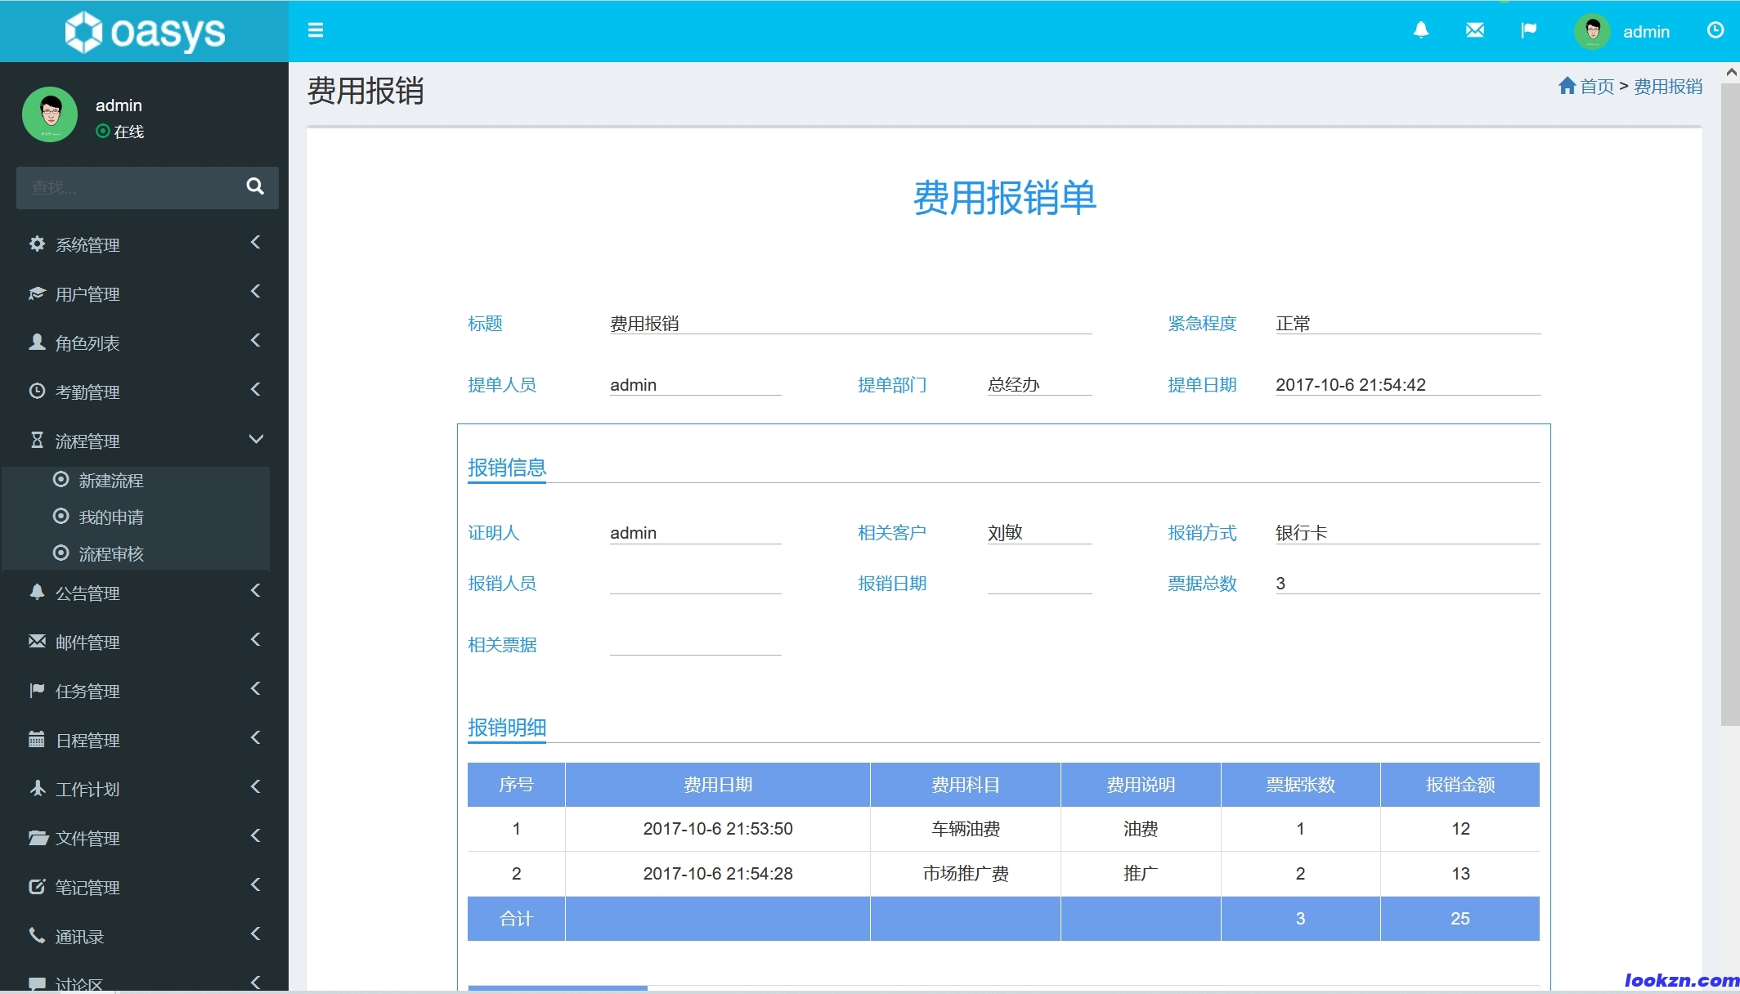The width and height of the screenshot is (1740, 994).
Task: Click 费用报销 breadcrumb link
Action: [1668, 86]
